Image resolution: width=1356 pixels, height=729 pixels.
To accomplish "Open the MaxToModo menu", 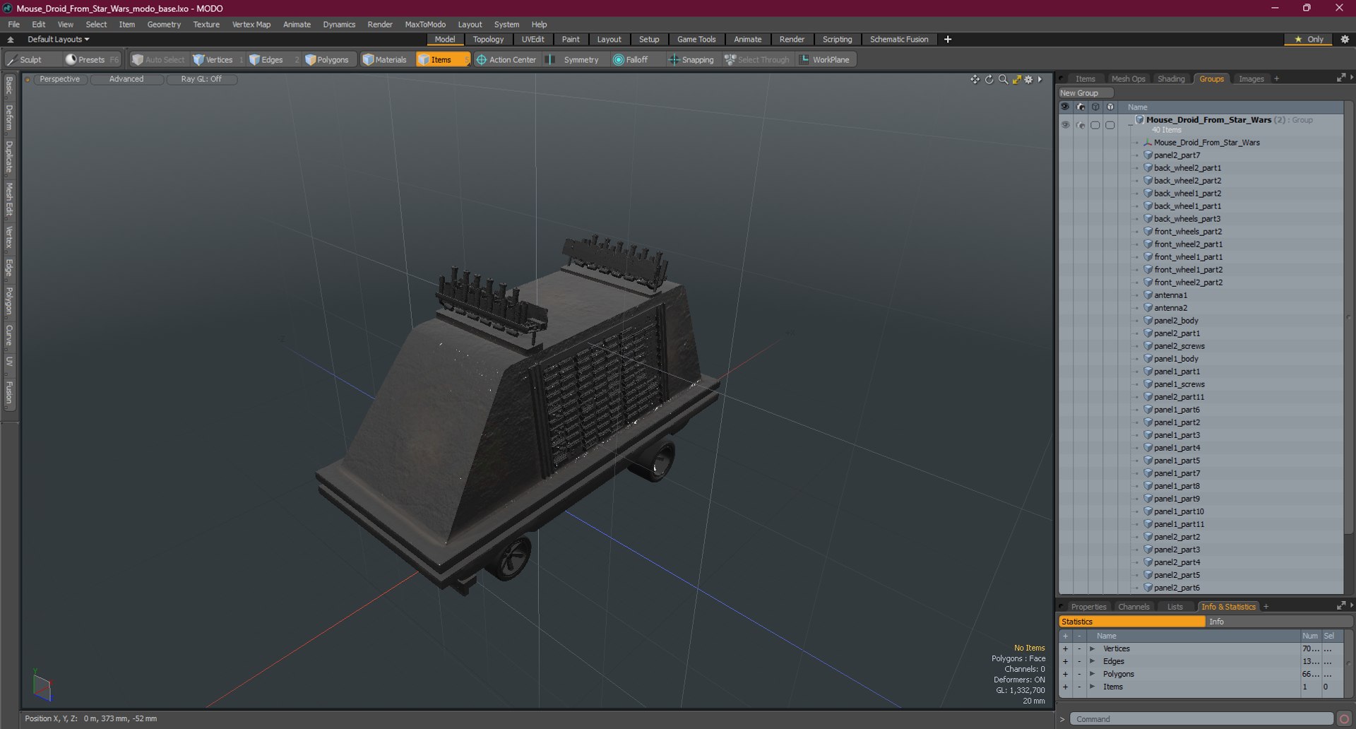I will [425, 24].
